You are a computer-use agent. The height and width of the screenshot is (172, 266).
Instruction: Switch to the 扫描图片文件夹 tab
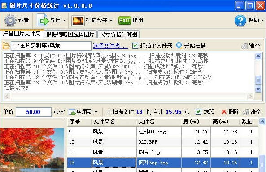(22, 34)
